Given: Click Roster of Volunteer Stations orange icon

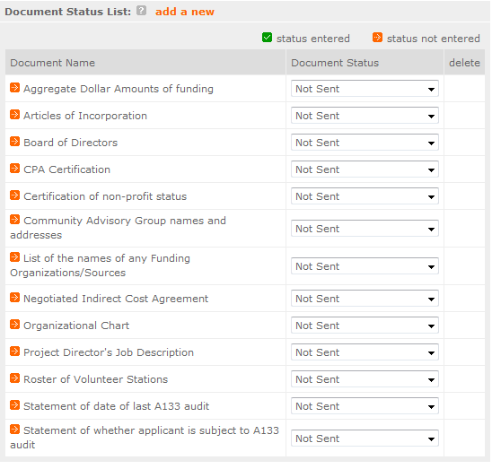Looking at the screenshot, I should 14,378.
